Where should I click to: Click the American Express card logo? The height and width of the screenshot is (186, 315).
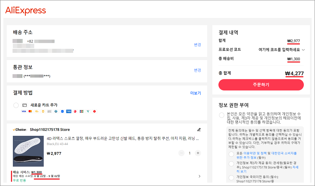pyautogui.click(x=69, y=111)
